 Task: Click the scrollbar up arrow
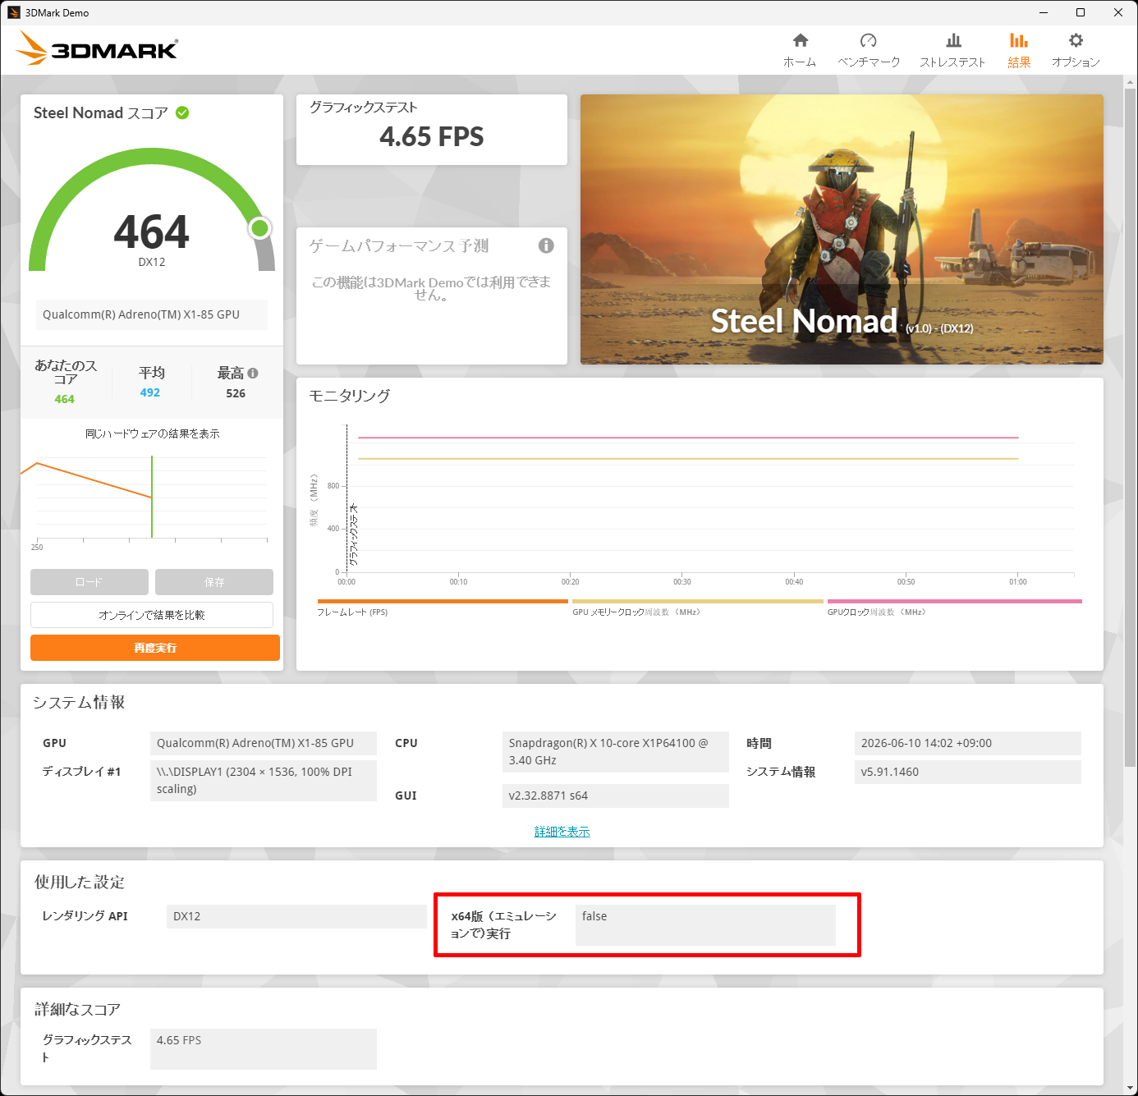click(x=1130, y=81)
